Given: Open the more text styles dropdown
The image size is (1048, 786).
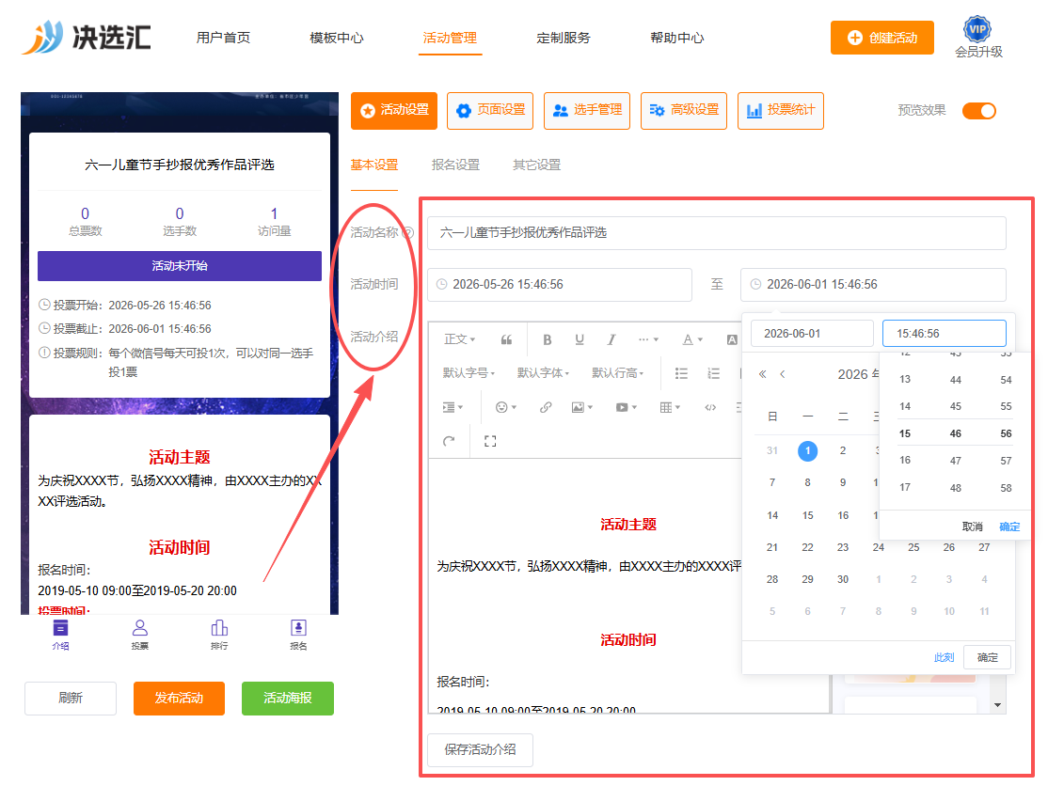Looking at the screenshot, I should [x=647, y=339].
